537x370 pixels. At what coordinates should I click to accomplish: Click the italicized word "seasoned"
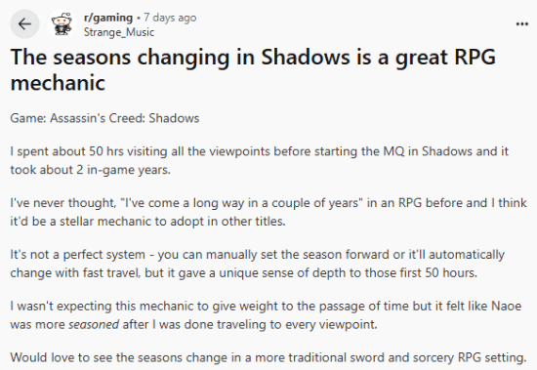pyautogui.click(x=94, y=324)
